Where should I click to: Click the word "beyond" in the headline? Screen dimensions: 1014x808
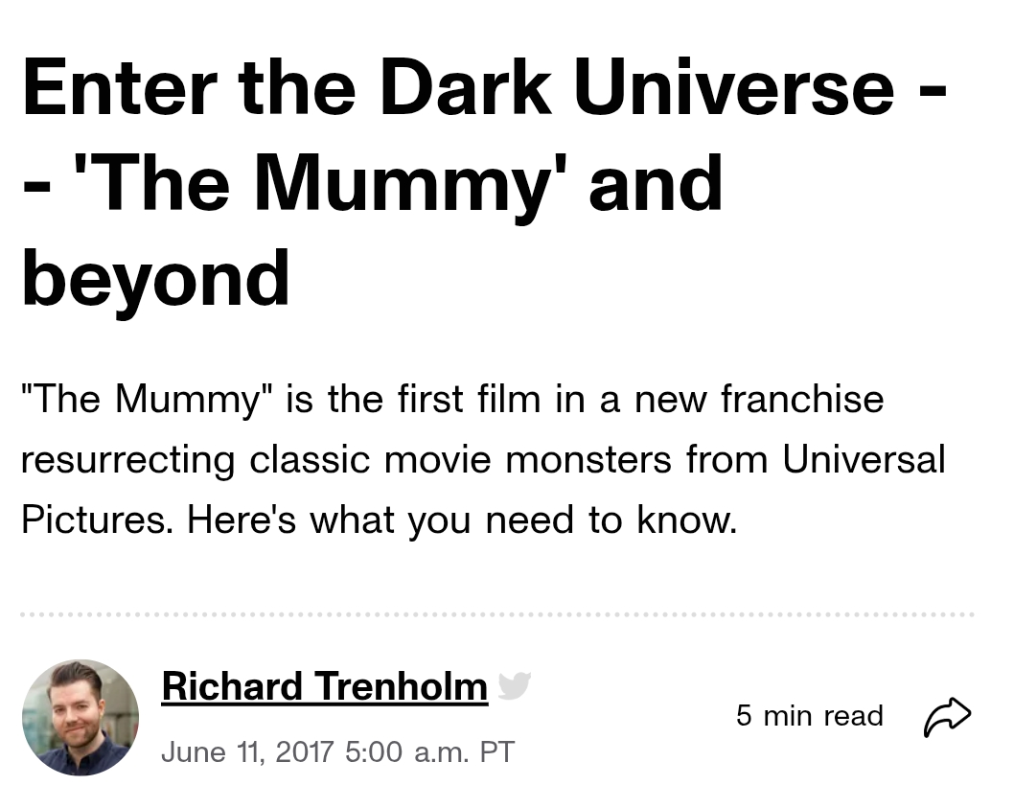pos(155,276)
